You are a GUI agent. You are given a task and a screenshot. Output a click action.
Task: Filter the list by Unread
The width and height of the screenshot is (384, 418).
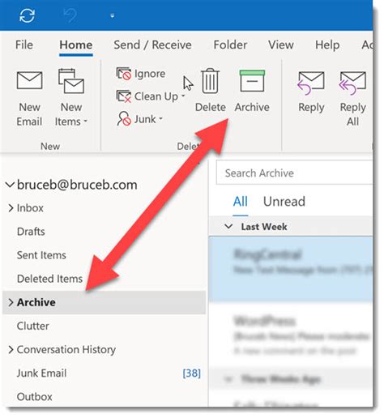click(284, 202)
